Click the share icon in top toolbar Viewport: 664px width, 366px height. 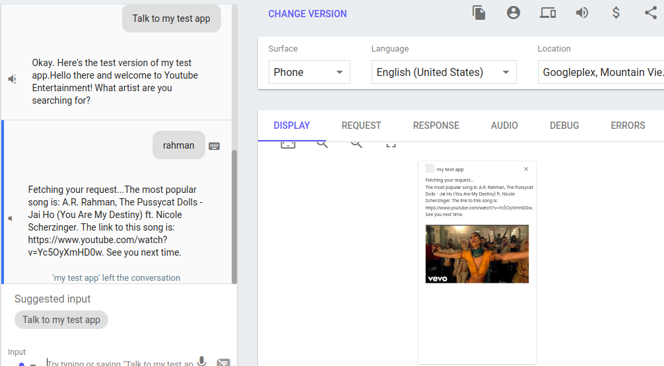pos(650,13)
